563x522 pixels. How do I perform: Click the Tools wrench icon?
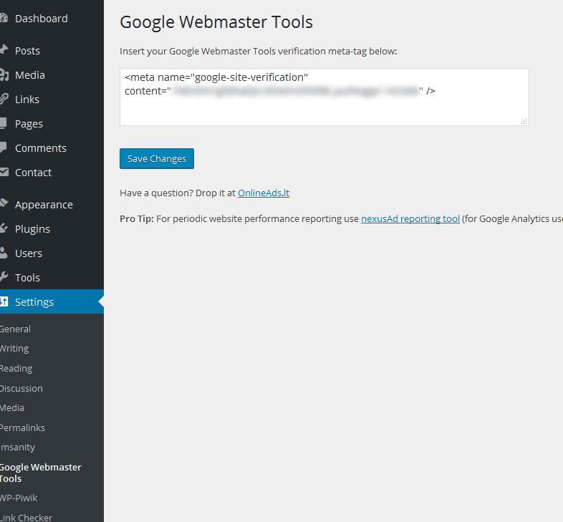pyautogui.click(x=4, y=277)
